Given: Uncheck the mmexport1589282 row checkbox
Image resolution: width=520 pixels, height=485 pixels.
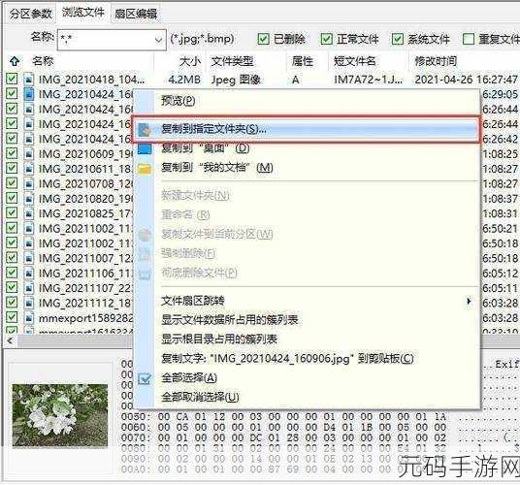Looking at the screenshot, I should click(x=12, y=317).
